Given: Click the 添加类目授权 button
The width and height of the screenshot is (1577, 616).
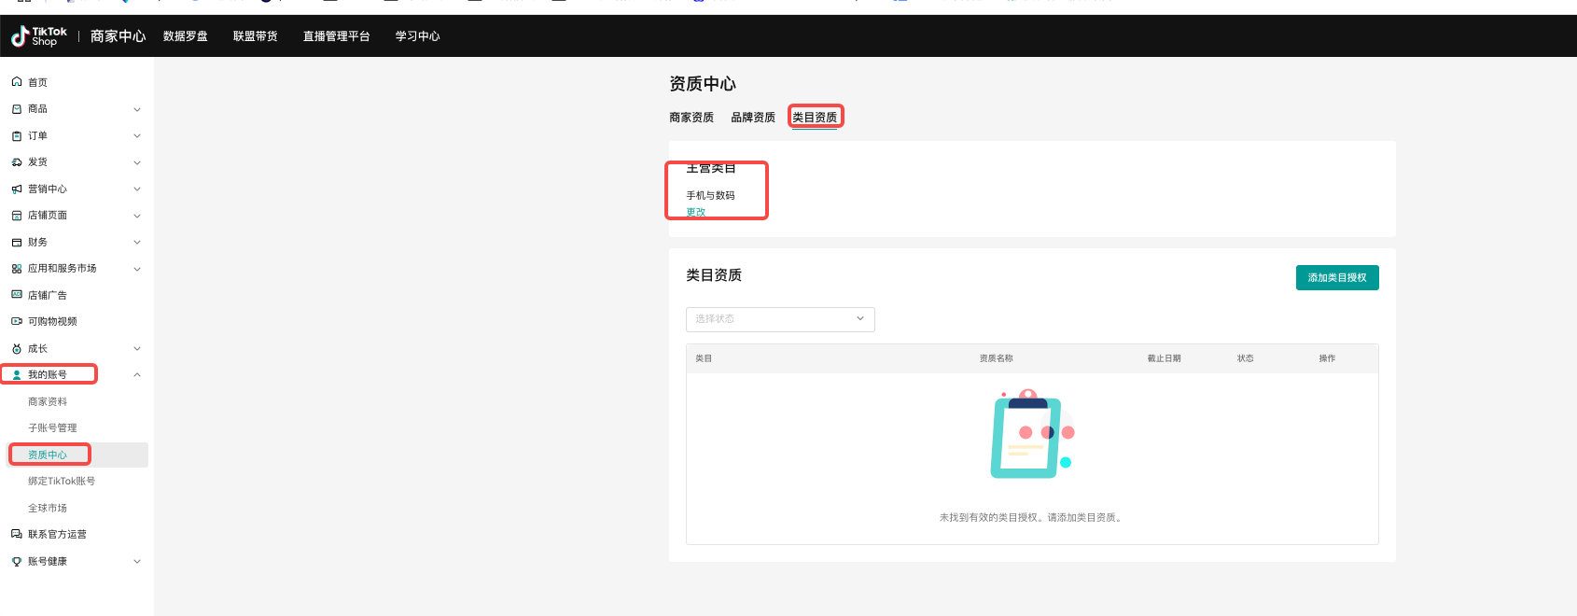Looking at the screenshot, I should [x=1336, y=278].
